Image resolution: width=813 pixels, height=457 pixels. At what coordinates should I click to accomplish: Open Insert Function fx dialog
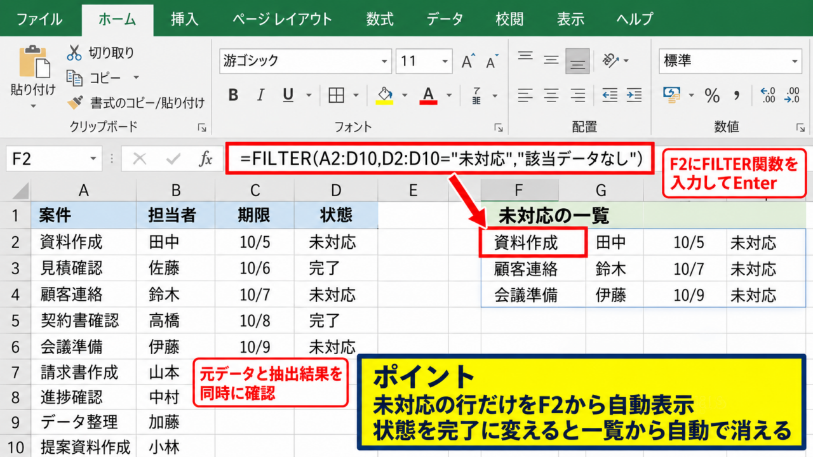[x=205, y=159]
